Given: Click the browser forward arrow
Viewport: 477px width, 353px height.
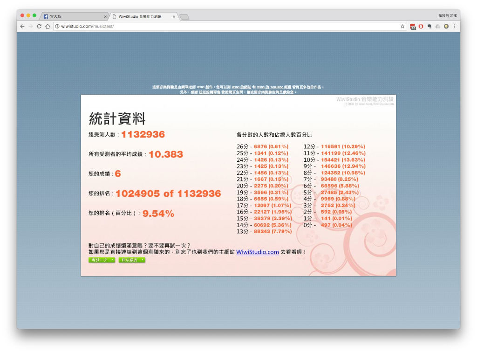Looking at the screenshot, I should tap(31, 27).
